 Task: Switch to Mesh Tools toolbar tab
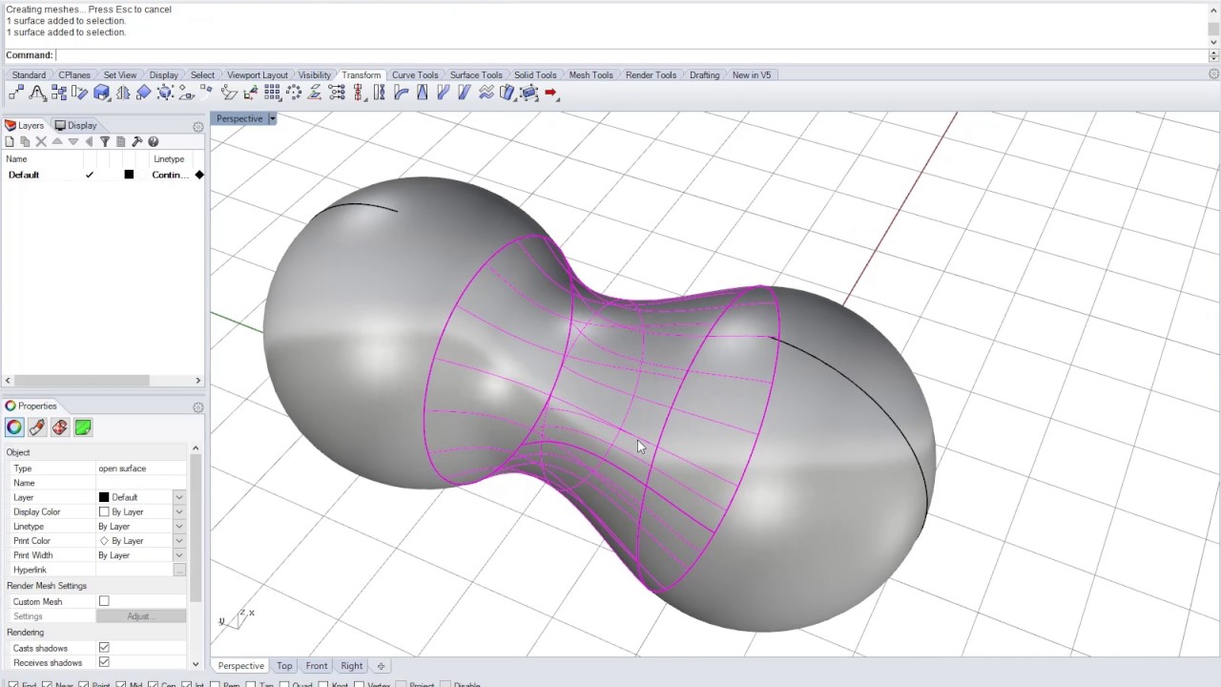point(590,74)
